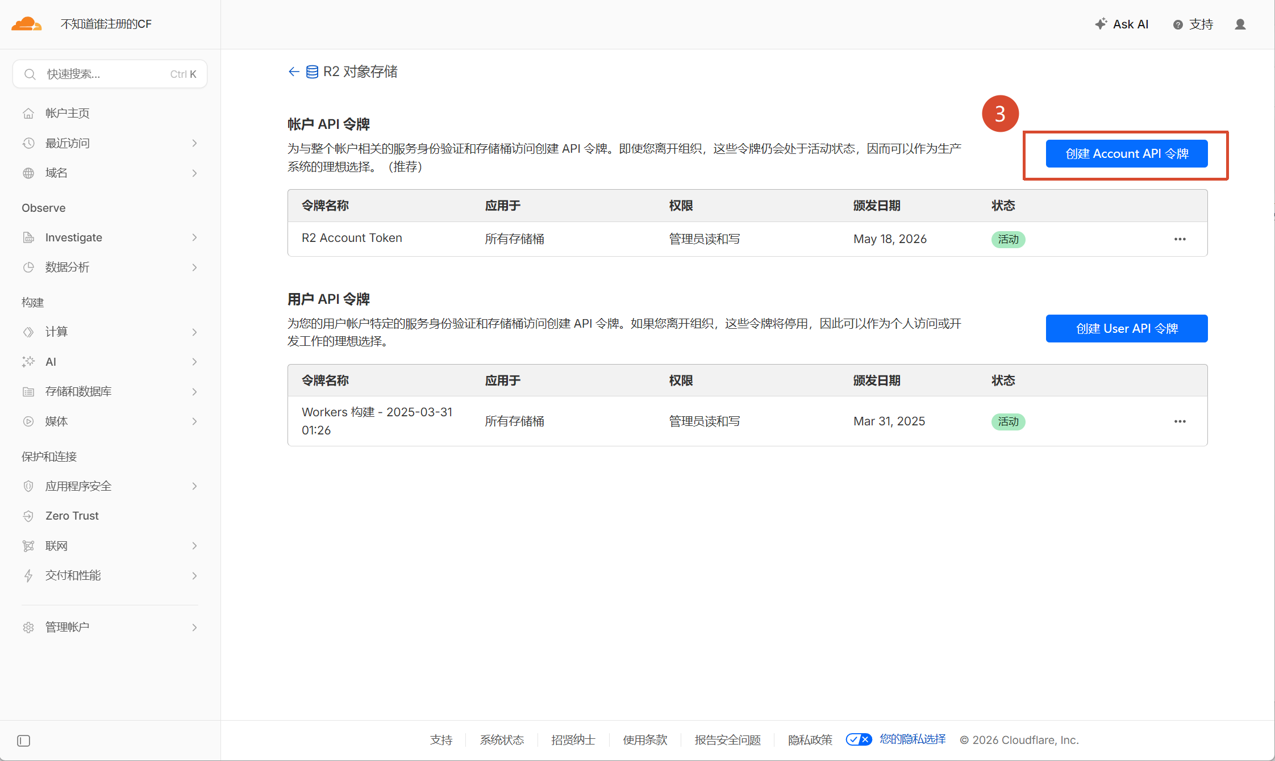Click 创建 Account API 令牌 button
The image size is (1275, 761).
tap(1127, 154)
